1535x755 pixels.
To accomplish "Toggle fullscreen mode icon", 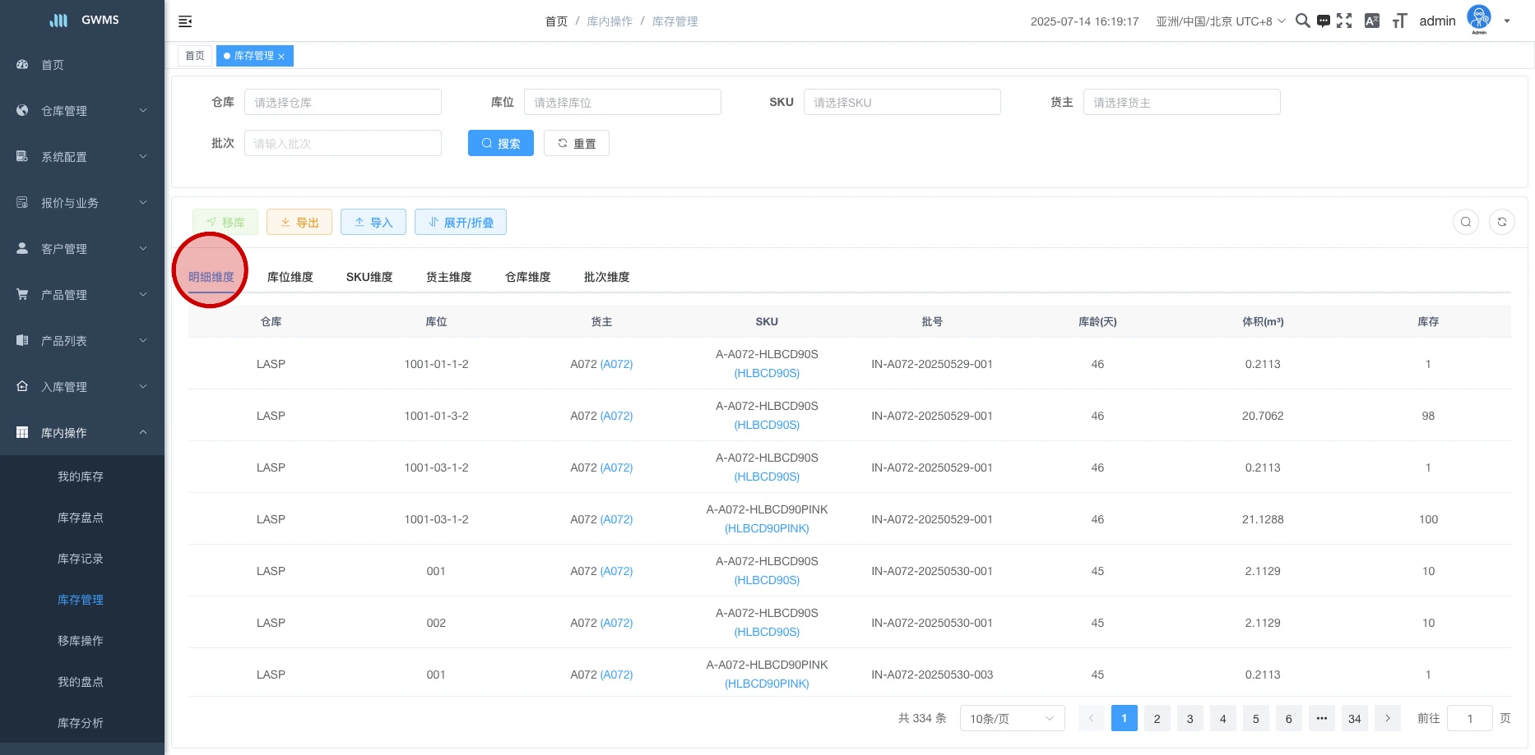I will tap(1344, 21).
